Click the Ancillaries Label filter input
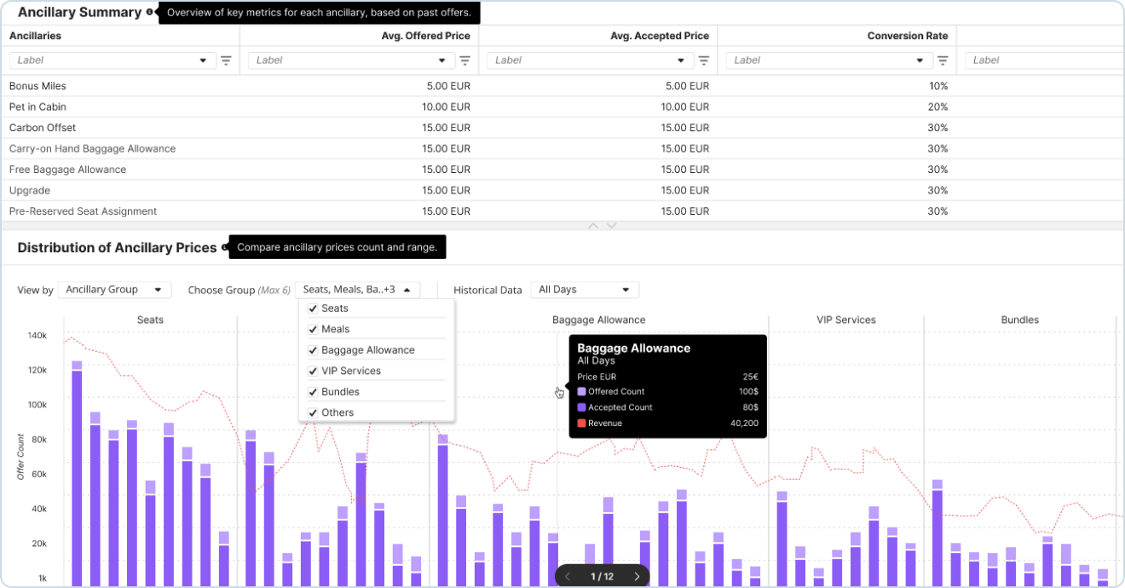Image resolution: width=1125 pixels, height=588 pixels. point(102,61)
